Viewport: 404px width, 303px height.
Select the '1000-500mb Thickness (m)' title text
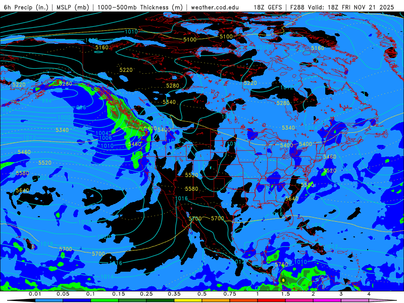point(140,7)
